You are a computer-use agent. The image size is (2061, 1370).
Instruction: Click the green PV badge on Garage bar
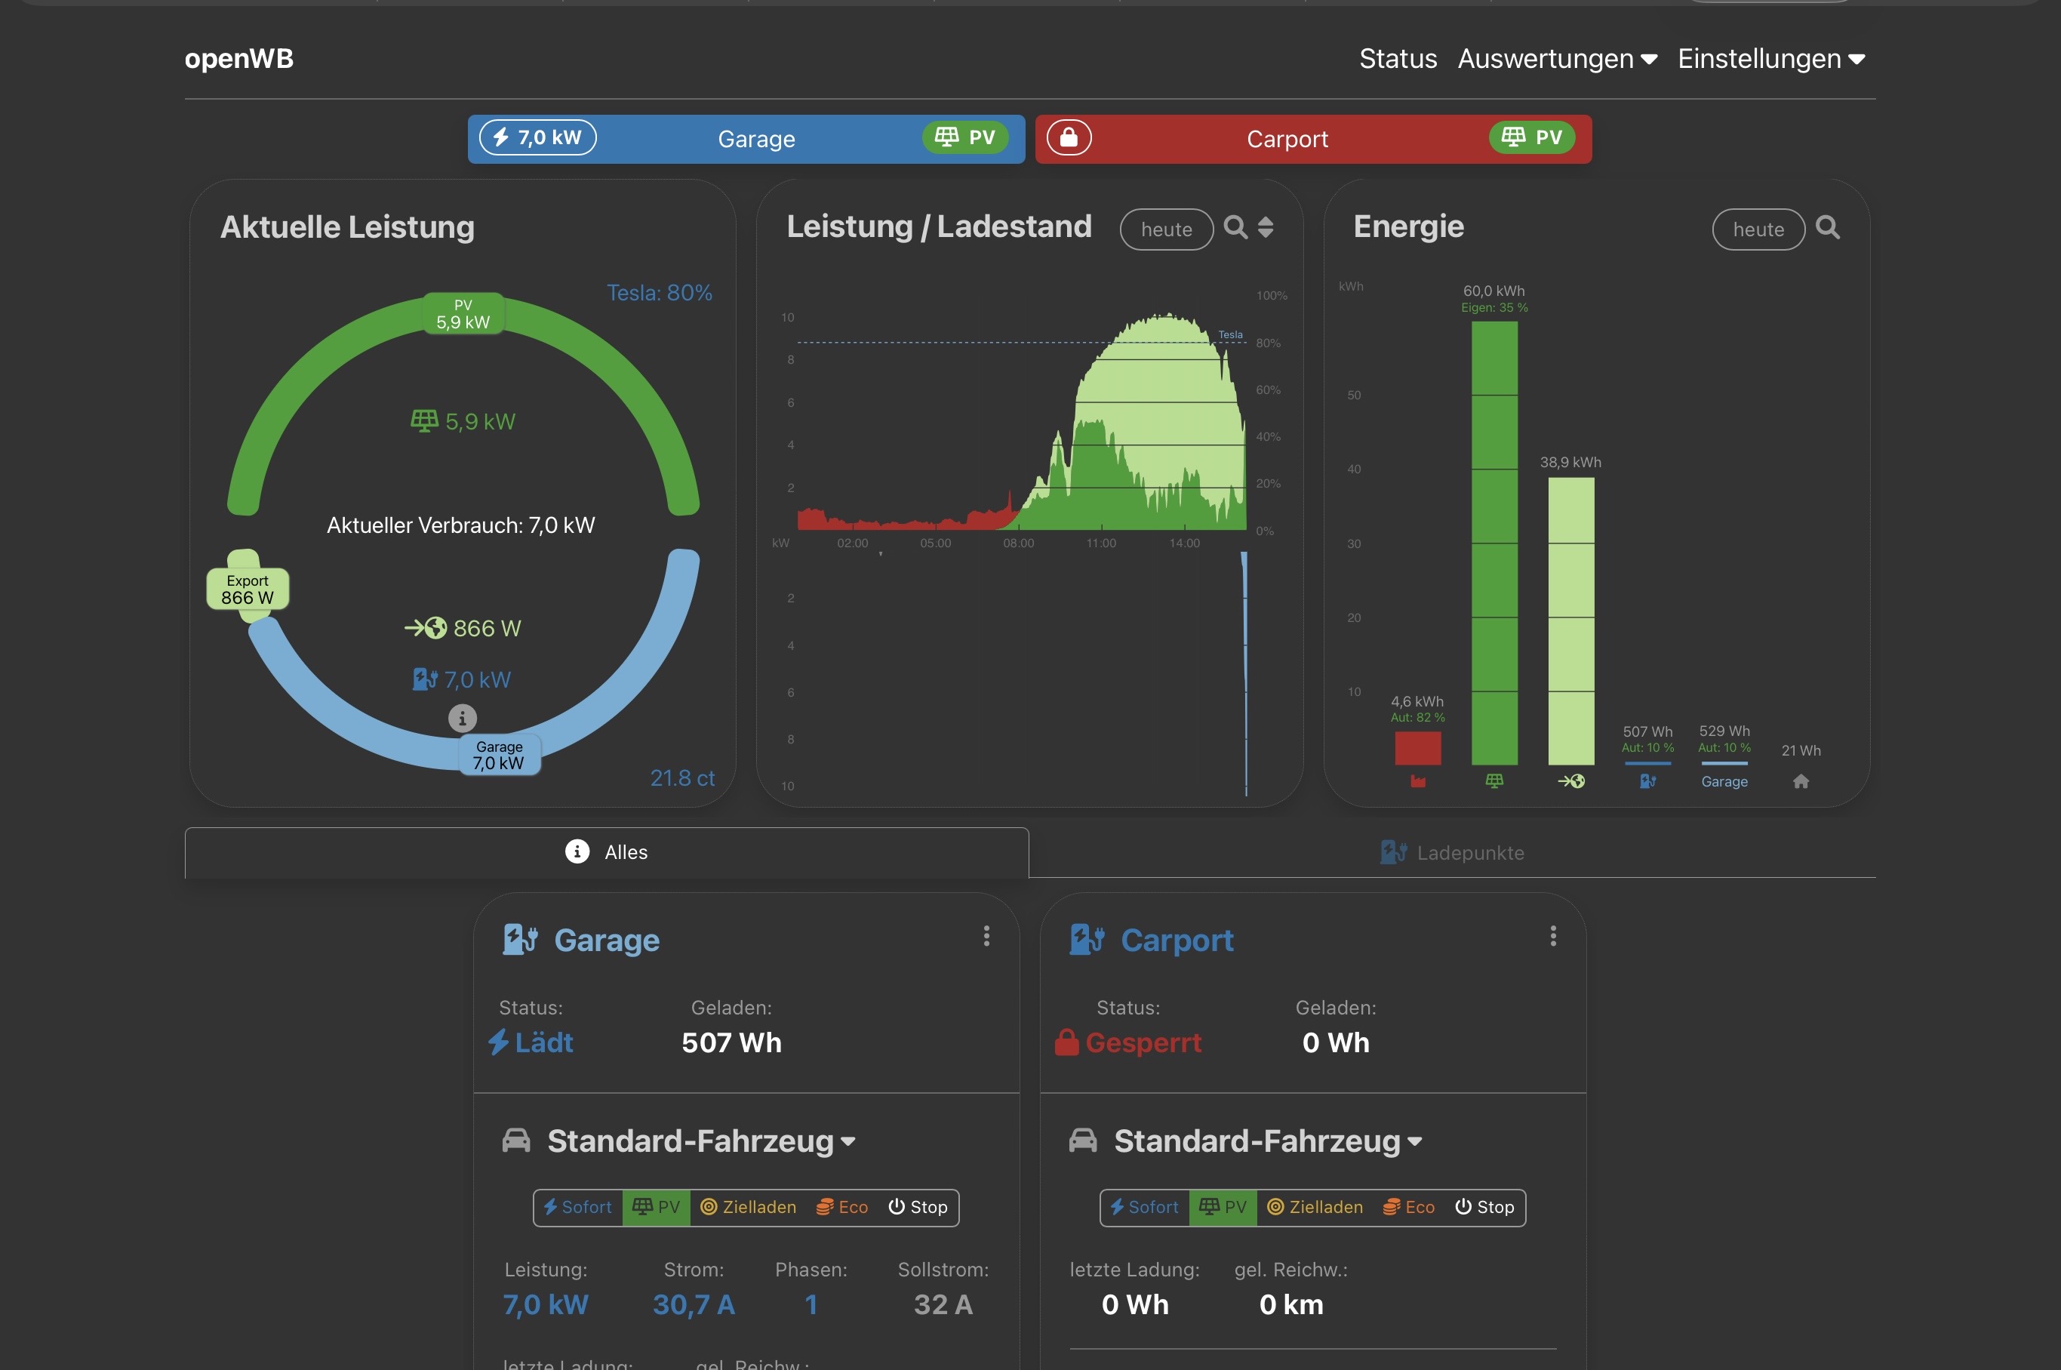pos(965,137)
